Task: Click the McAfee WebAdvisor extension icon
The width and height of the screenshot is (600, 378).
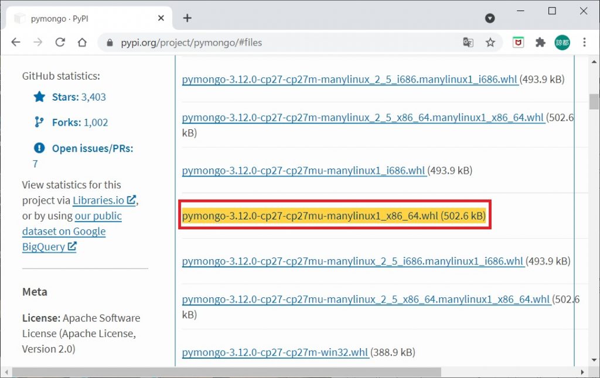Action: pyautogui.click(x=518, y=42)
